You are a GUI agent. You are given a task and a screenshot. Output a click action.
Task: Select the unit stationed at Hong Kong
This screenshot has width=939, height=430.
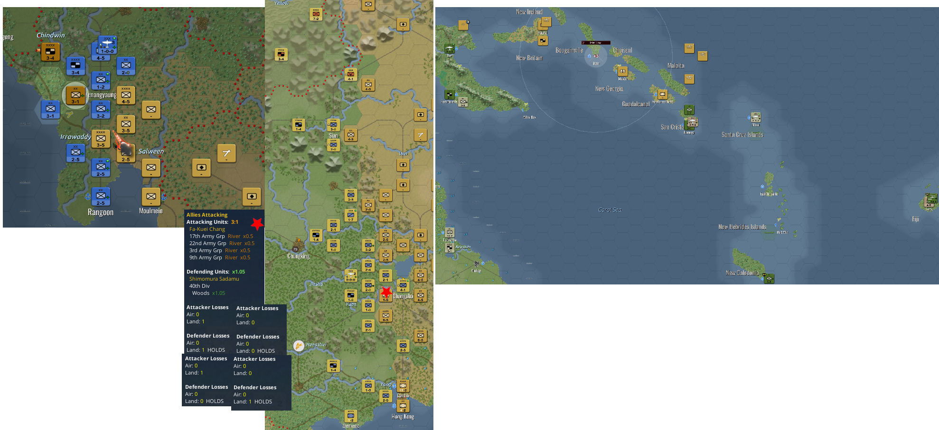pos(403,406)
